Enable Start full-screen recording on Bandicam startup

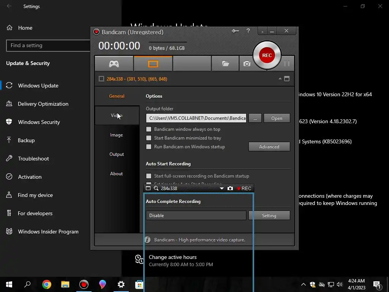(x=149, y=176)
